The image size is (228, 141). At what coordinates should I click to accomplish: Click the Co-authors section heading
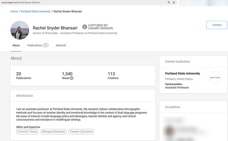pyautogui.click(x=173, y=107)
